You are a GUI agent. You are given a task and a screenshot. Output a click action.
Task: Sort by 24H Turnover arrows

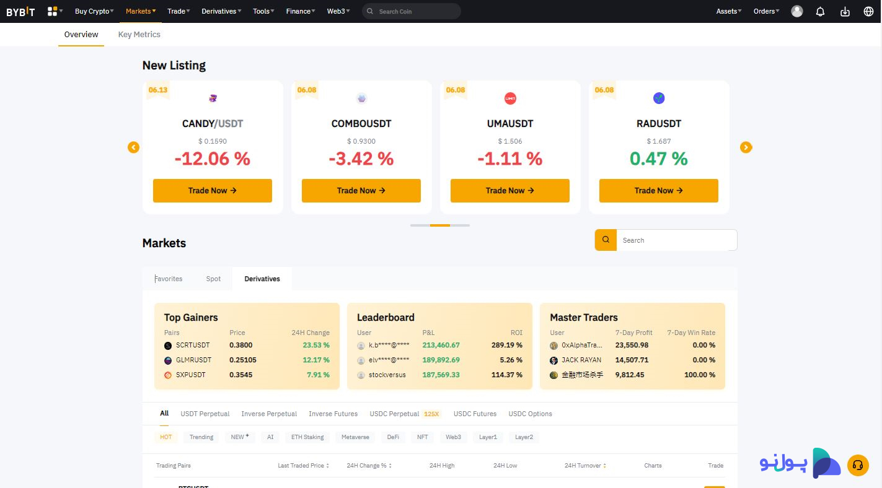pos(604,466)
